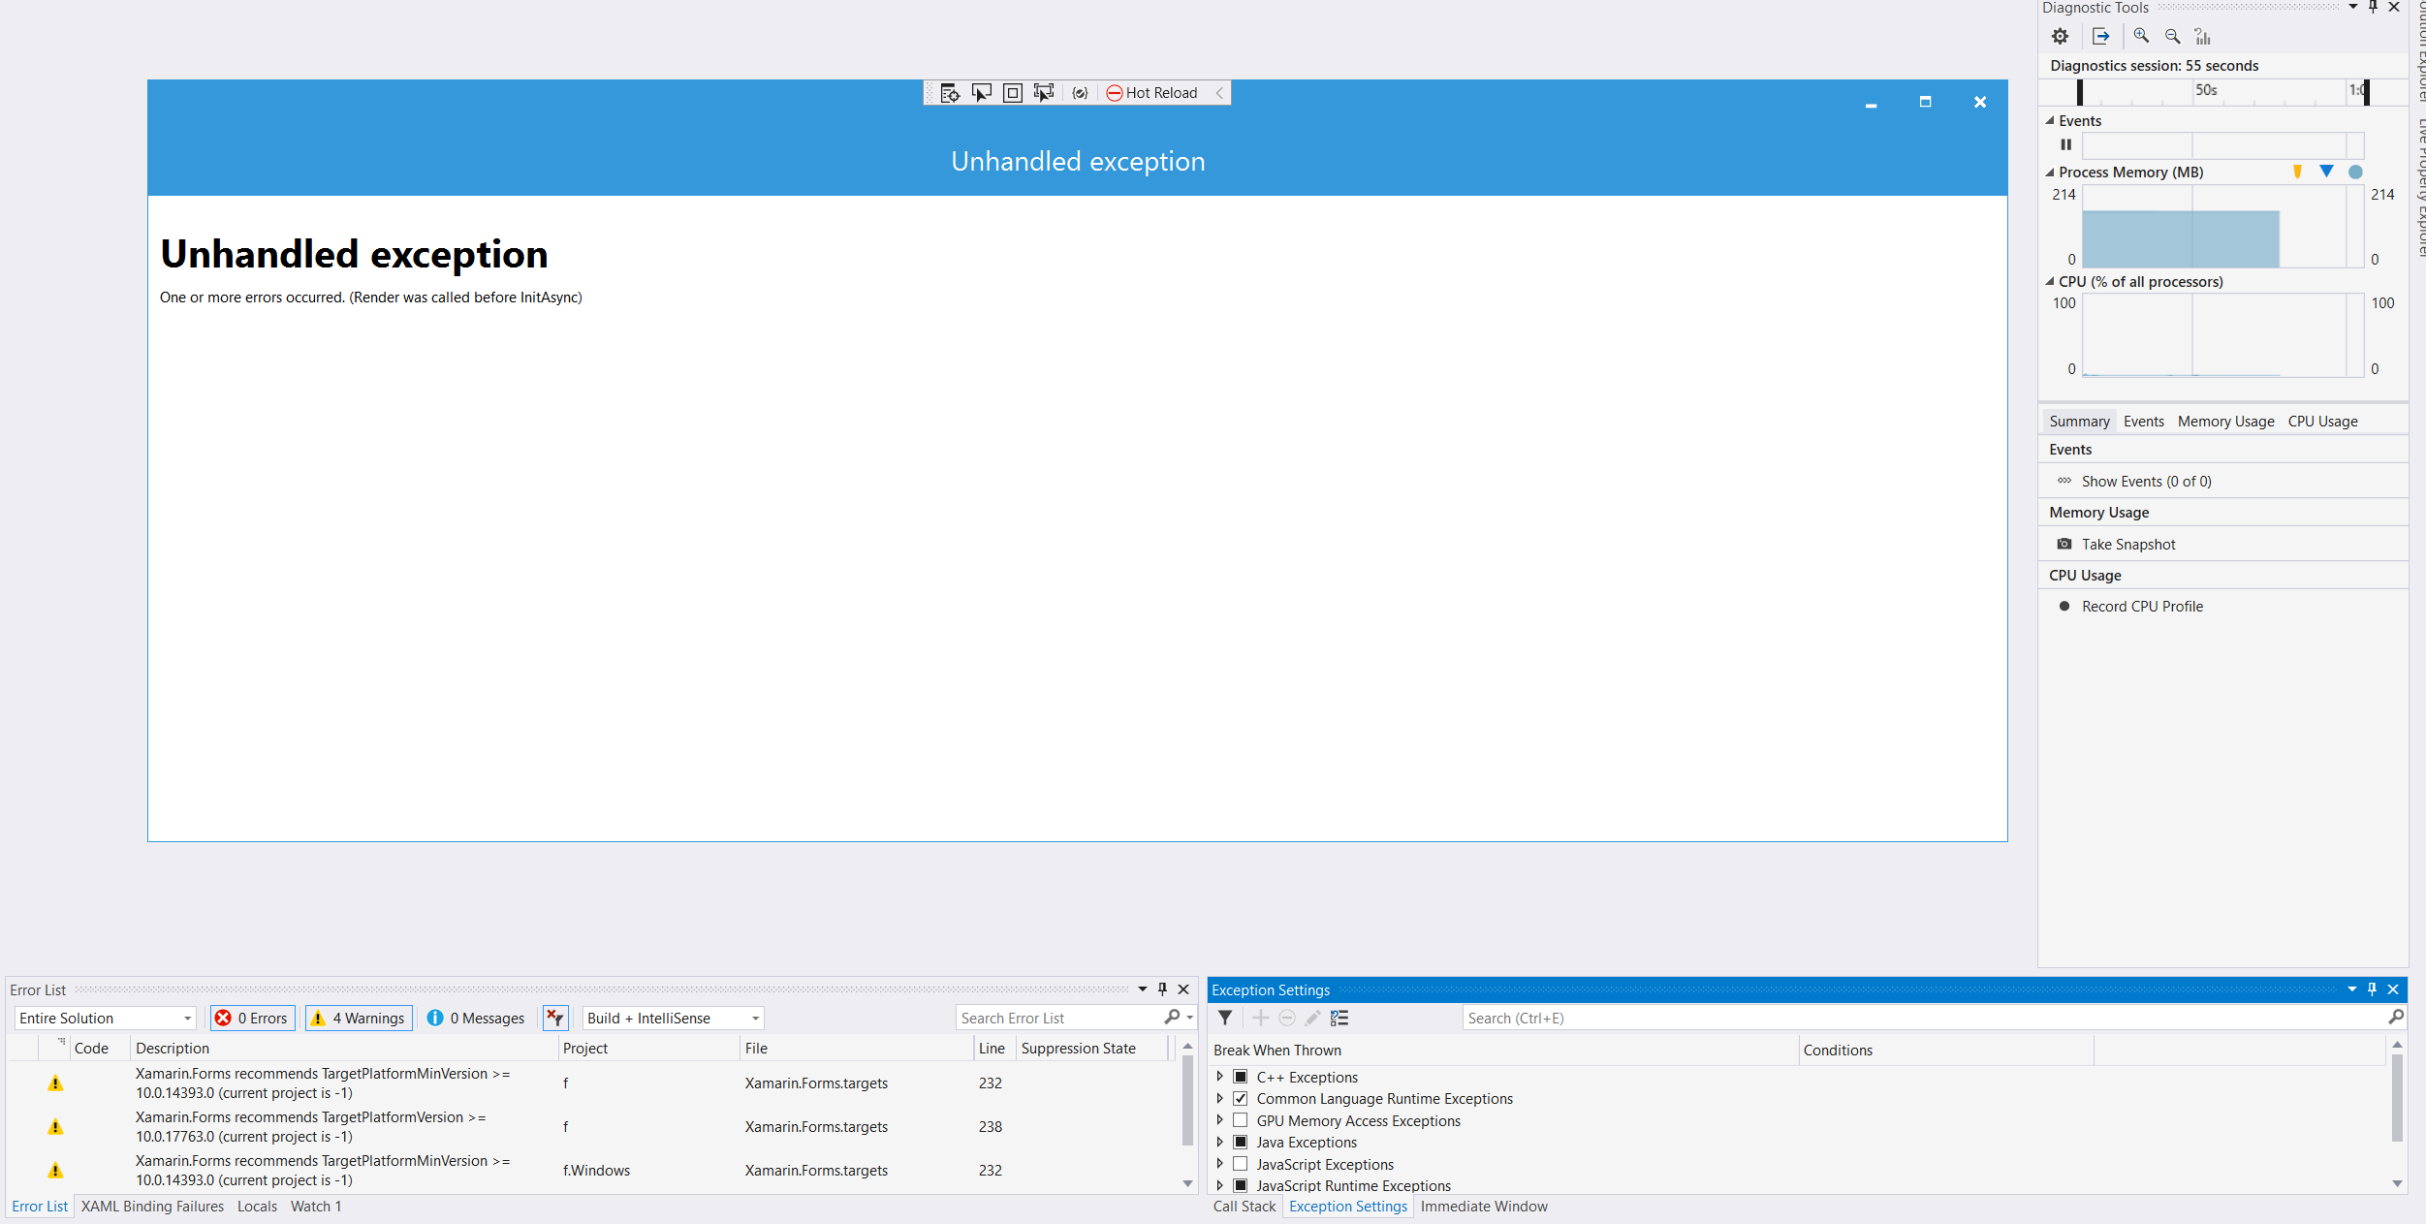The height and width of the screenshot is (1224, 2426).
Task: Toggle Hot Reload in the floating debug toolbar
Action: point(1153,92)
